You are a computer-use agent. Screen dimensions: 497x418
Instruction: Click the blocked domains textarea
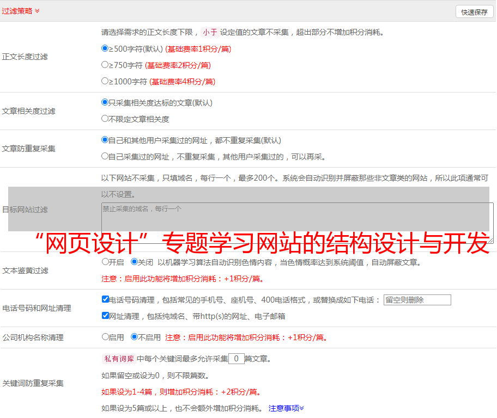coord(297,223)
